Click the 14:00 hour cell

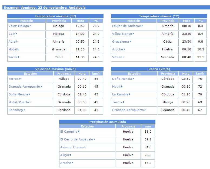click(x=80, y=34)
